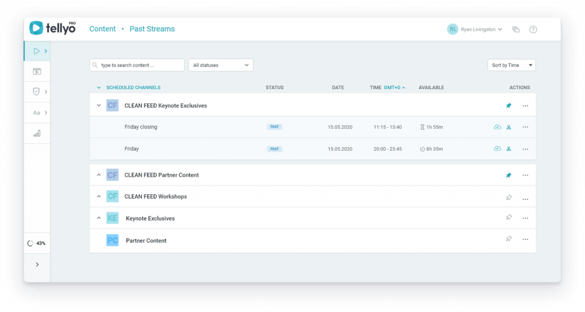The height and width of the screenshot is (312, 585).
Task: Expand Keynote Exclusives channel
Action: click(x=98, y=218)
